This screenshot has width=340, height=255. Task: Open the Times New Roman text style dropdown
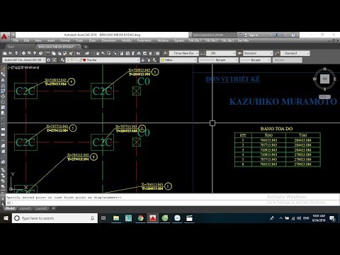point(184,53)
